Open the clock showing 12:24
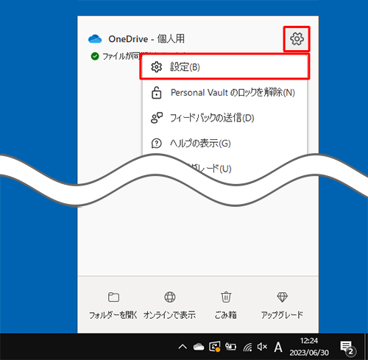368x360 pixels. coord(309,347)
